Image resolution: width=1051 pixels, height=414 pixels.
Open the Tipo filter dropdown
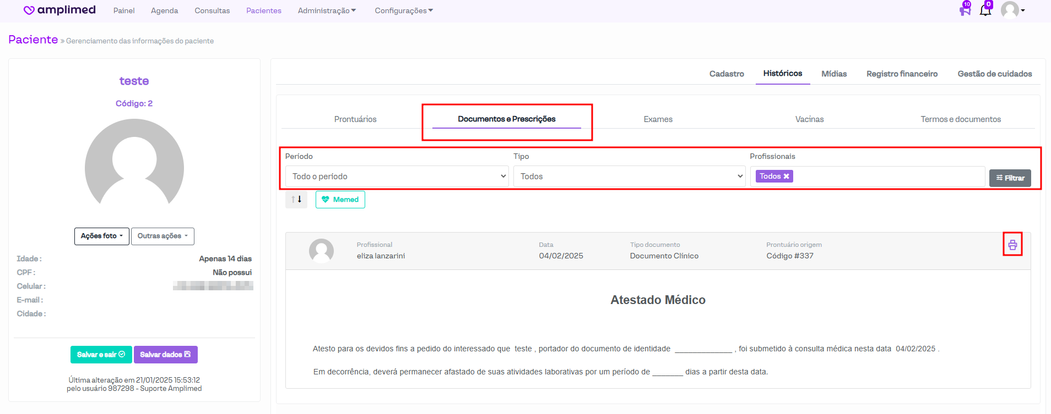(x=629, y=176)
